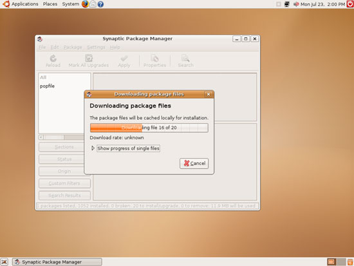Open the Trash icon in bottom panel

coord(350,262)
